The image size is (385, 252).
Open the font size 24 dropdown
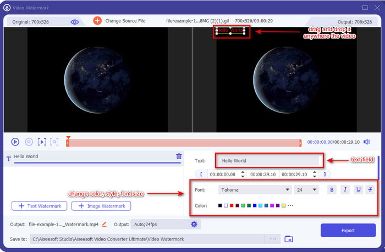[306, 190]
